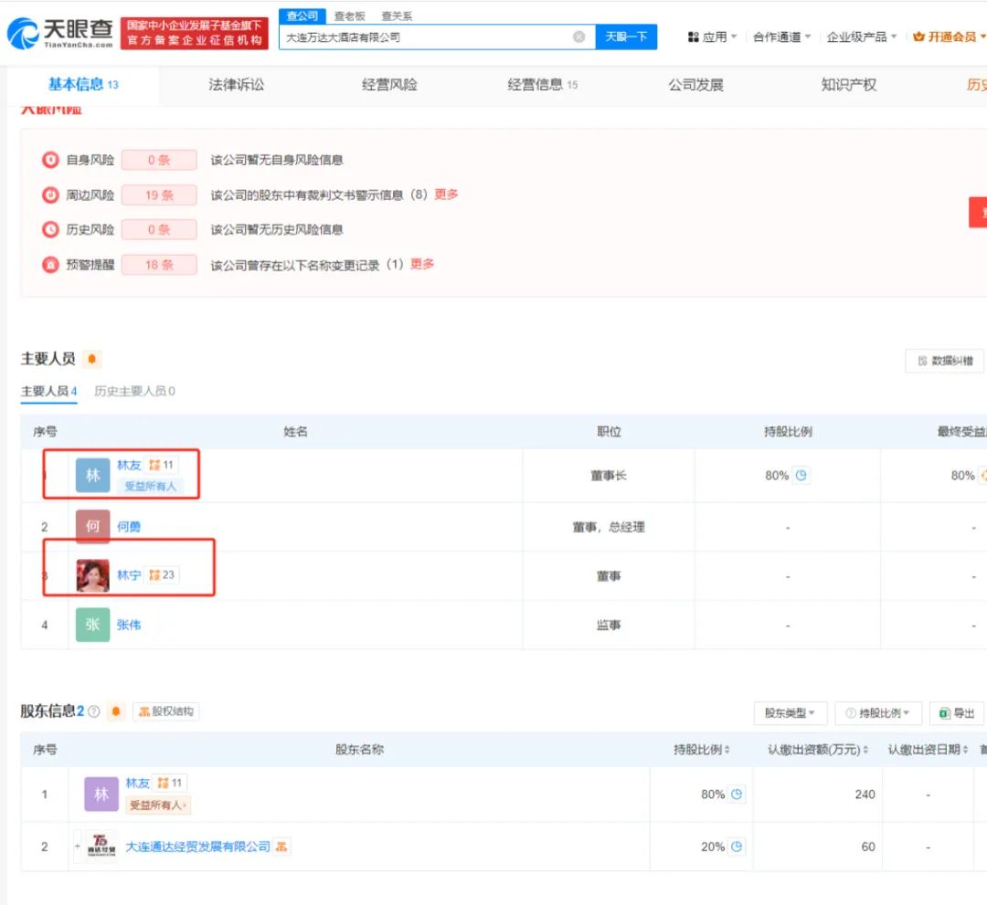Viewport: 987px width, 905px height.
Task: Switch to the 法律诉讼 tab
Action: pos(236,85)
